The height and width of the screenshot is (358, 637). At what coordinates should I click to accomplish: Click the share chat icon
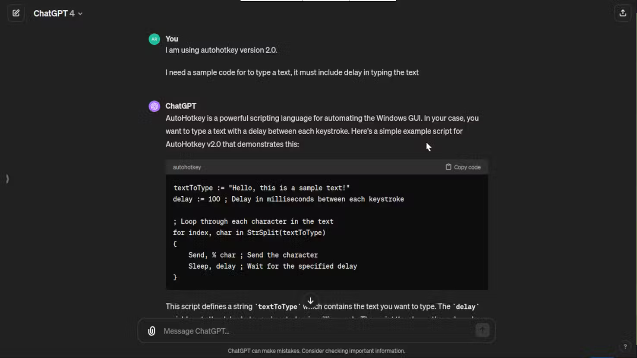622,13
